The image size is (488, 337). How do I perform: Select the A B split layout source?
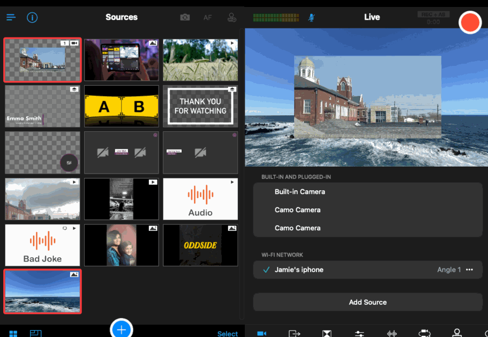point(122,106)
